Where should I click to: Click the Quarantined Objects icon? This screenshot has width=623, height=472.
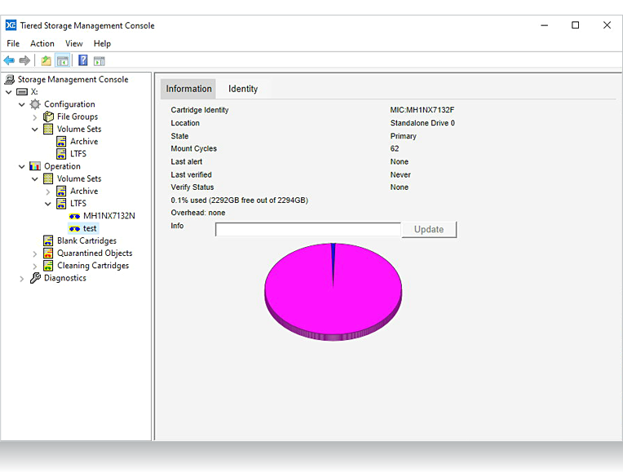pos(48,253)
